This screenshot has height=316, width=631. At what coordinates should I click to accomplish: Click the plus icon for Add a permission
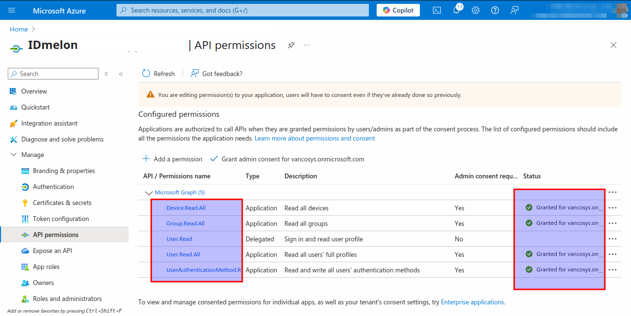click(x=146, y=159)
